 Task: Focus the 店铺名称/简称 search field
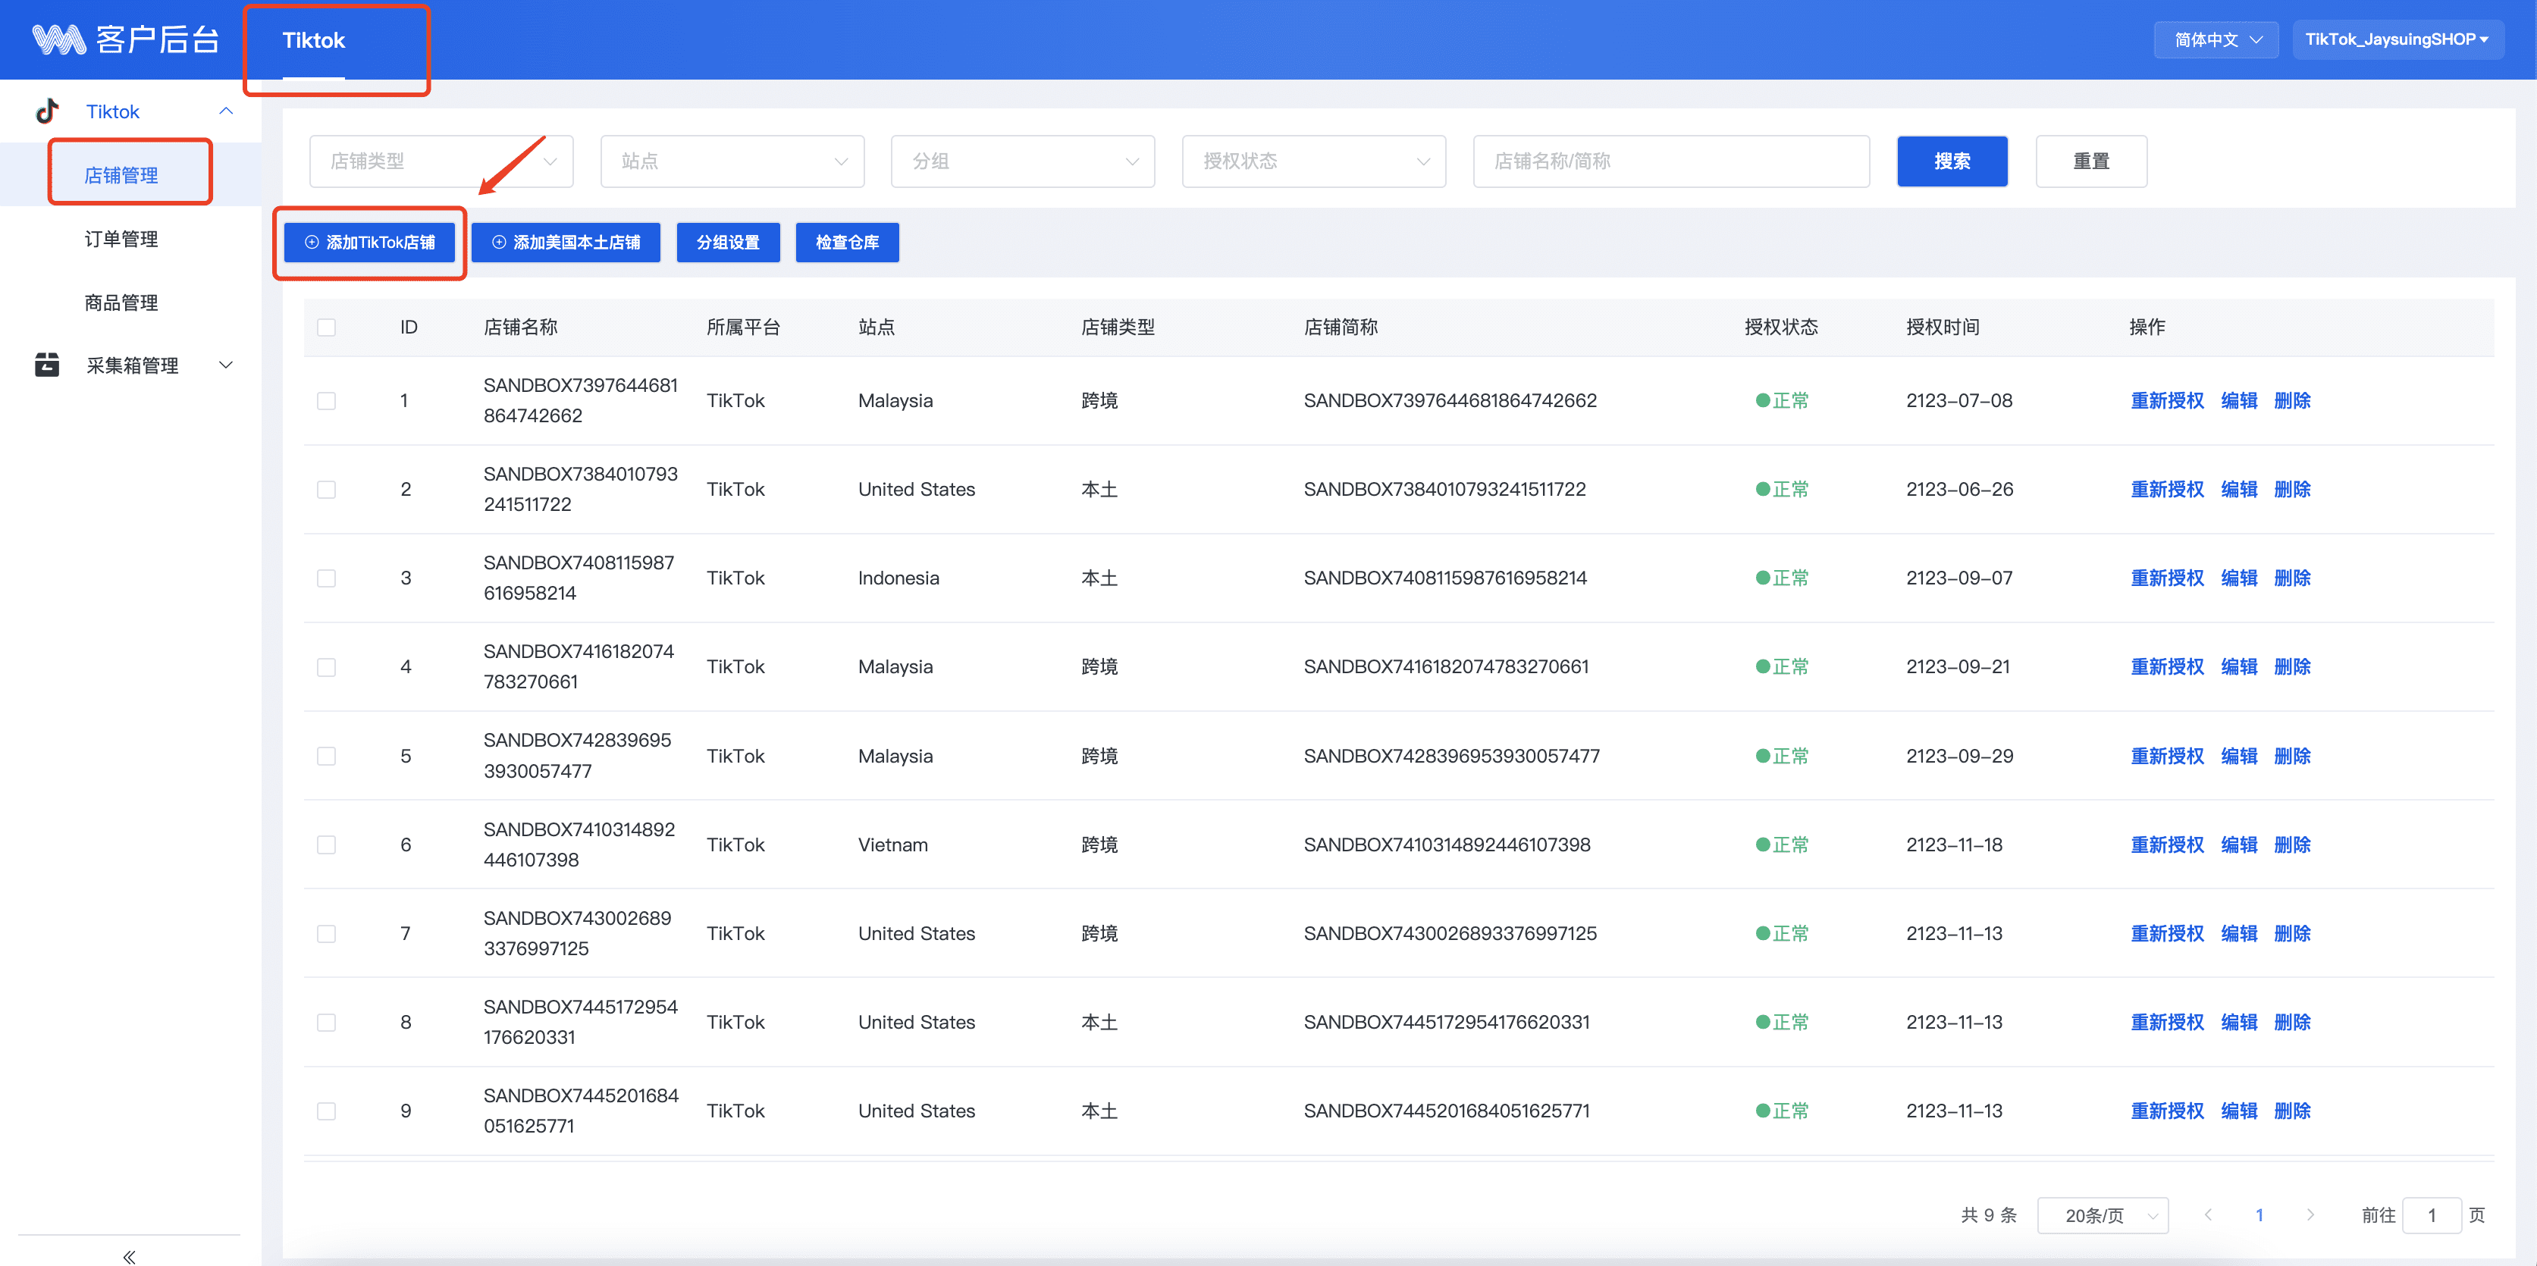pos(1670,161)
